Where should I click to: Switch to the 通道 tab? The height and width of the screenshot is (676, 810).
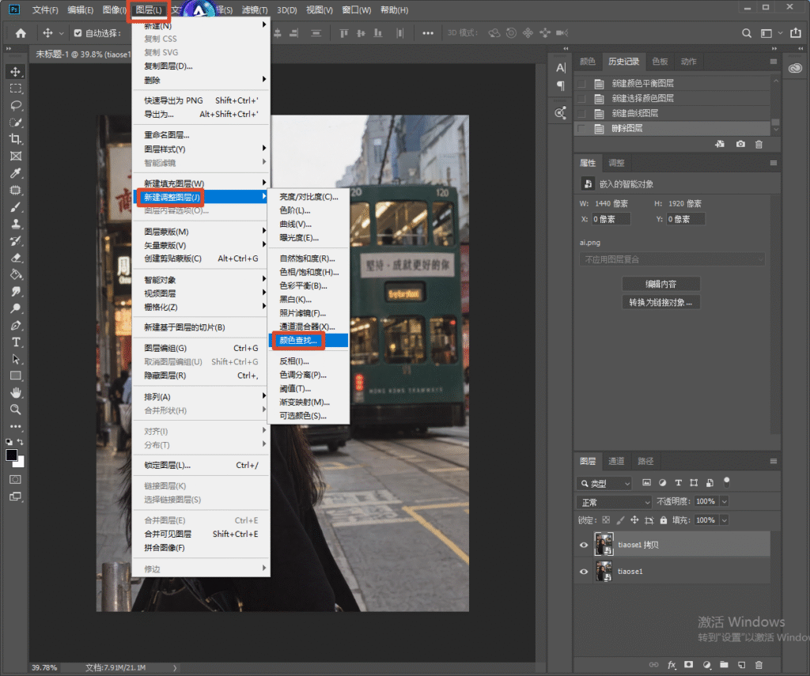[x=615, y=461]
